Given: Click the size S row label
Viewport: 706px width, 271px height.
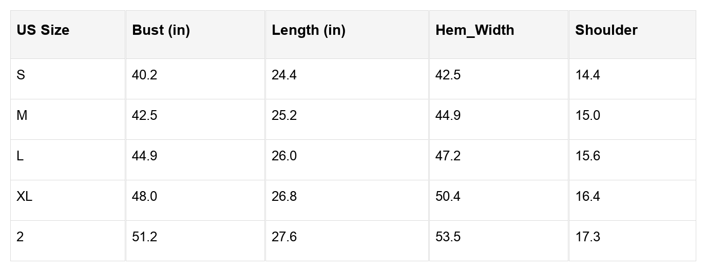Looking at the screenshot, I should 21,75.
